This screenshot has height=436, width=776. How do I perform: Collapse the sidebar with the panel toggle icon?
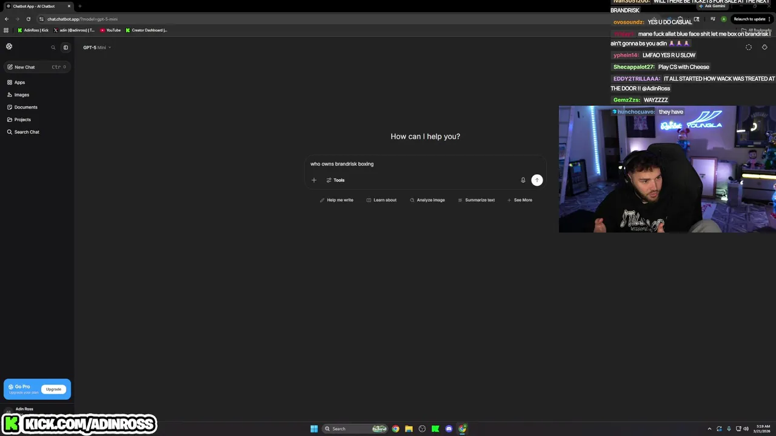tap(65, 47)
